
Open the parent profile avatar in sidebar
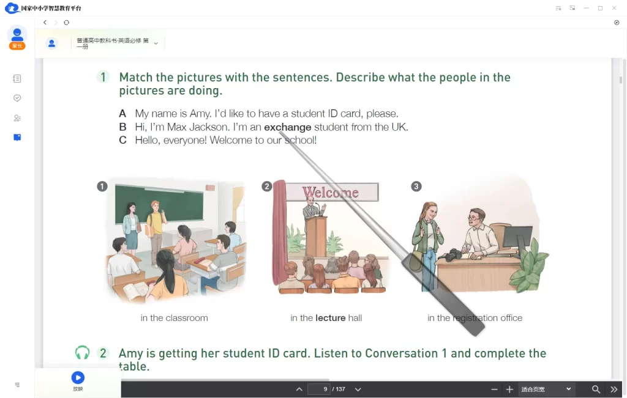[x=17, y=38]
